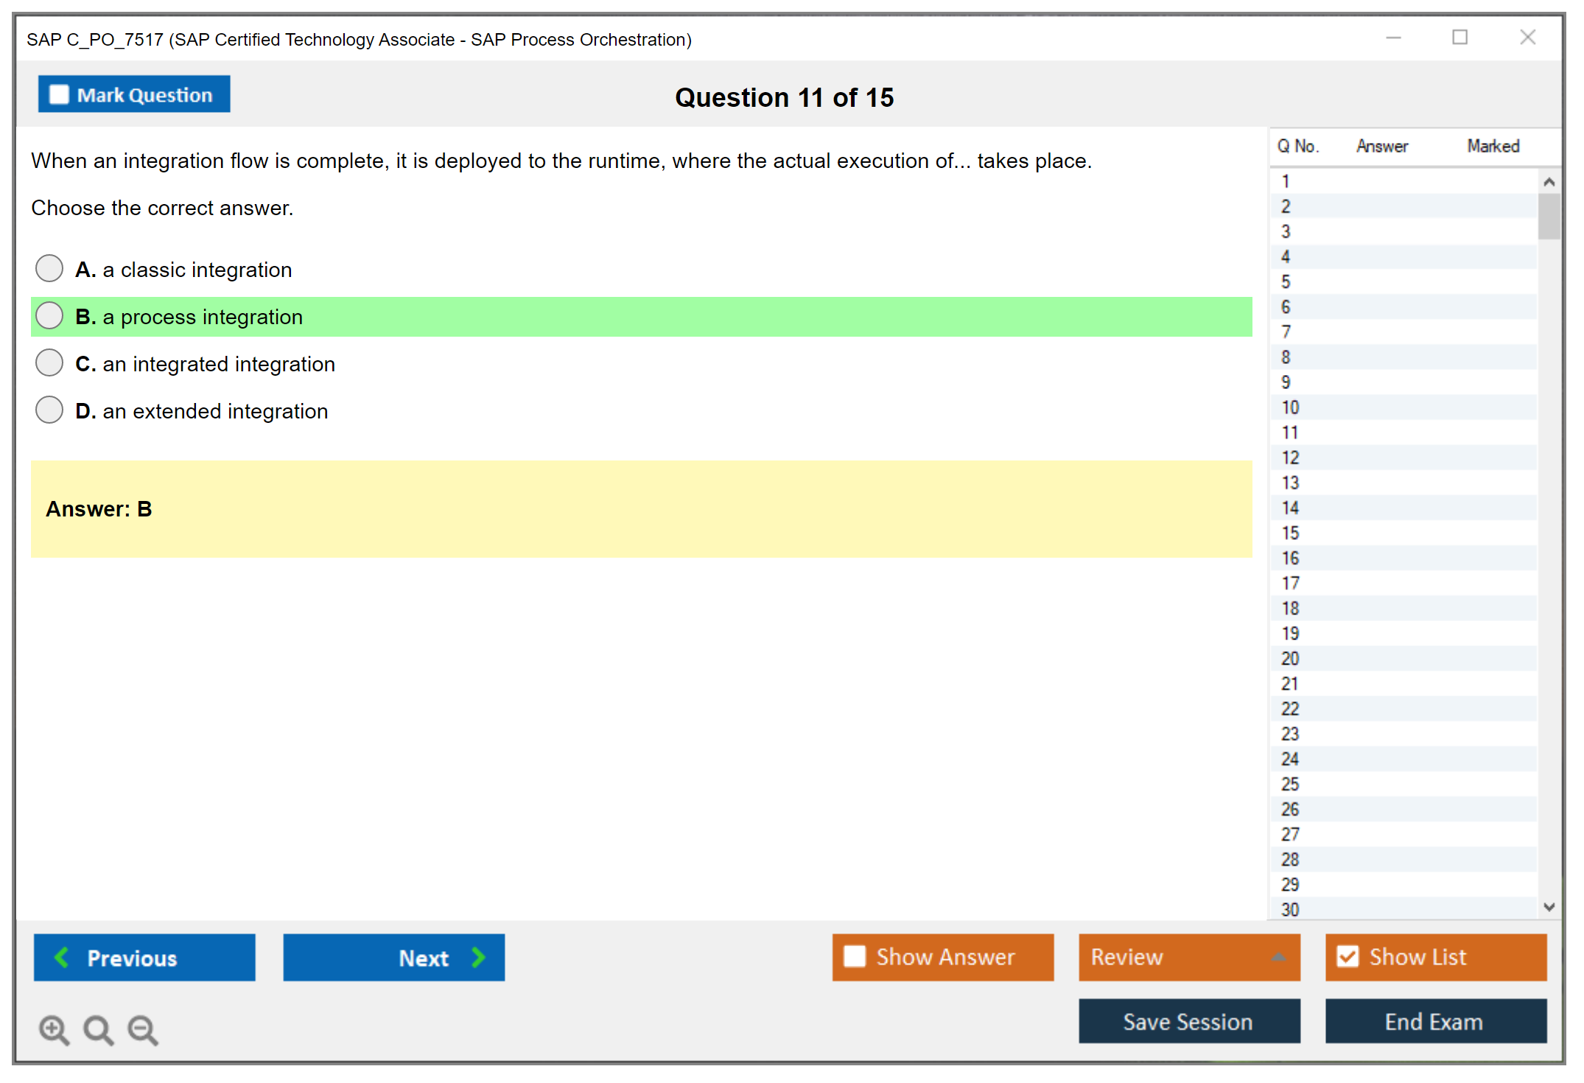Click the green left arrow on Previous
This screenshot has width=1584, height=1083.
[x=62, y=957]
